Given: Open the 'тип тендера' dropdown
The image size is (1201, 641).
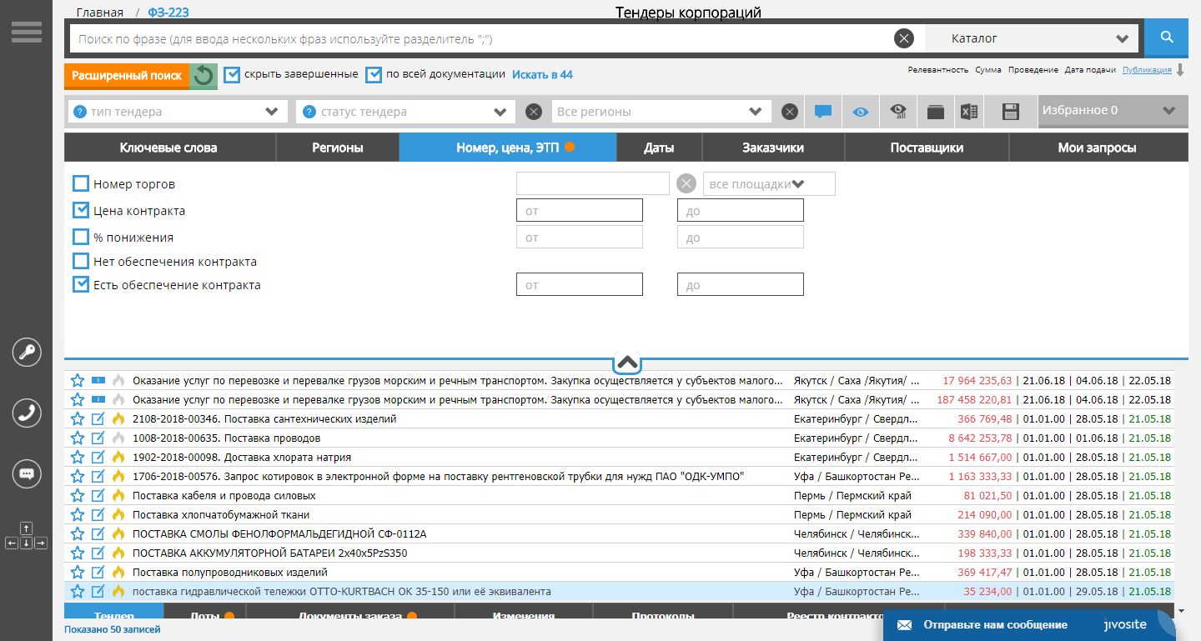Looking at the screenshot, I should point(177,112).
